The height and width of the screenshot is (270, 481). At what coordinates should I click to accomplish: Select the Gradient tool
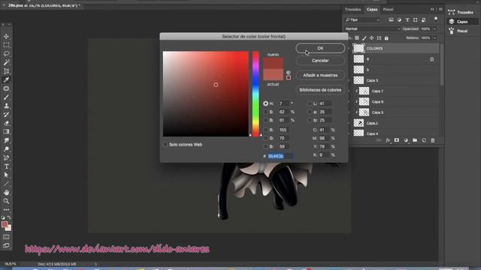point(6,132)
